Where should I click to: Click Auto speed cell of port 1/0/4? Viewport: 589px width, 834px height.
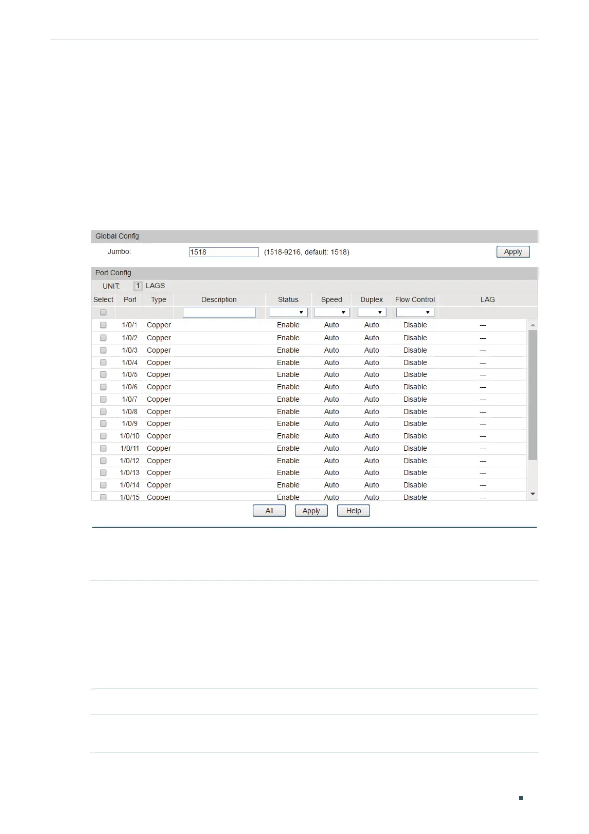coord(331,363)
